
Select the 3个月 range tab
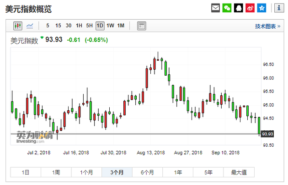tap(117, 172)
